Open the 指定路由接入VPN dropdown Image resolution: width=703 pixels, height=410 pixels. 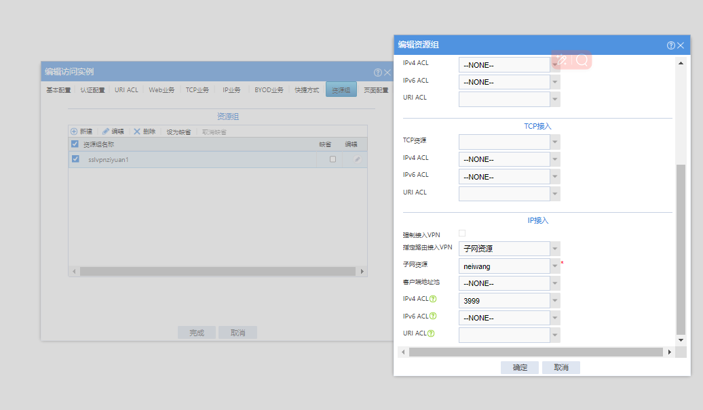[x=555, y=249]
